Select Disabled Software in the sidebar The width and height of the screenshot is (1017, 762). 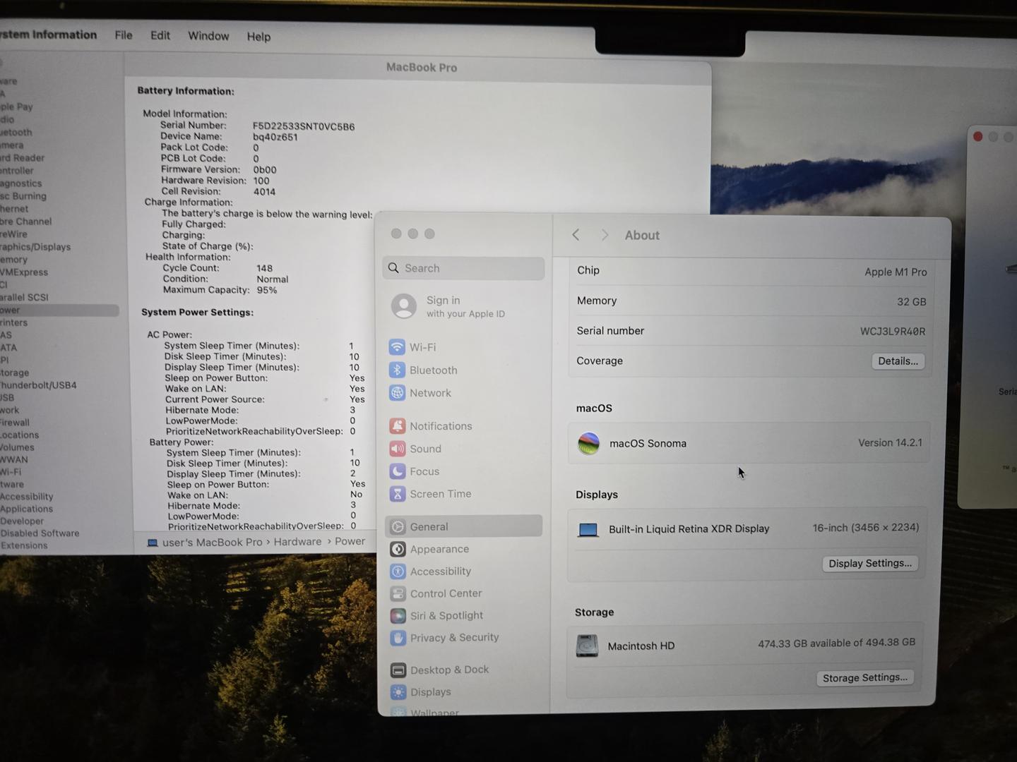[x=40, y=533]
